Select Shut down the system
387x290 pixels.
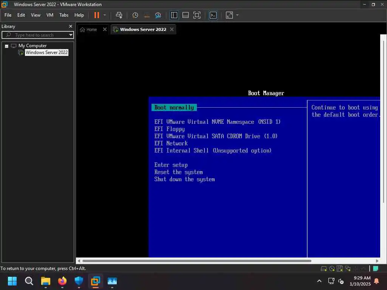pos(184,179)
